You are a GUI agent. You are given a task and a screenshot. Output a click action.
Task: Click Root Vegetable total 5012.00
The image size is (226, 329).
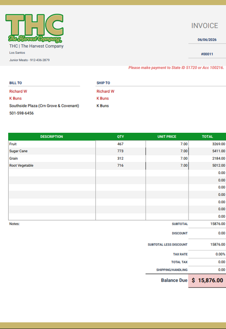point(219,165)
